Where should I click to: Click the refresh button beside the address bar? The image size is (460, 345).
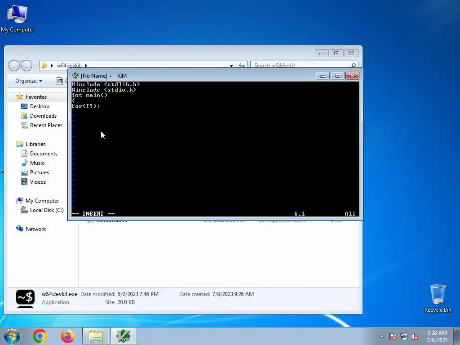pos(241,66)
